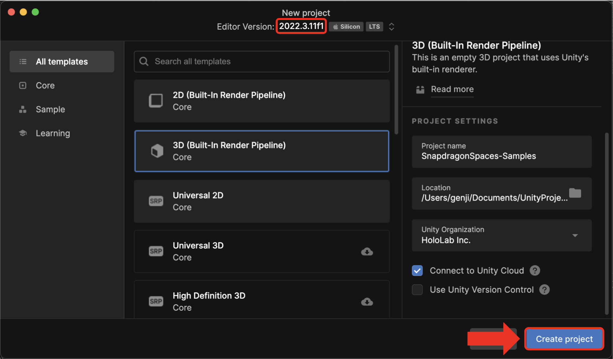
Task: Select Learning templates category
Action: point(62,133)
